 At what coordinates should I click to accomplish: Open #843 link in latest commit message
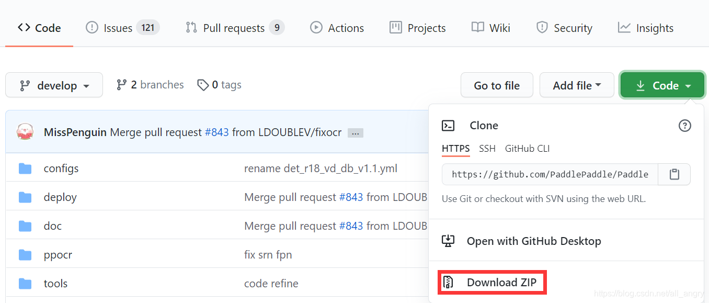click(x=216, y=132)
